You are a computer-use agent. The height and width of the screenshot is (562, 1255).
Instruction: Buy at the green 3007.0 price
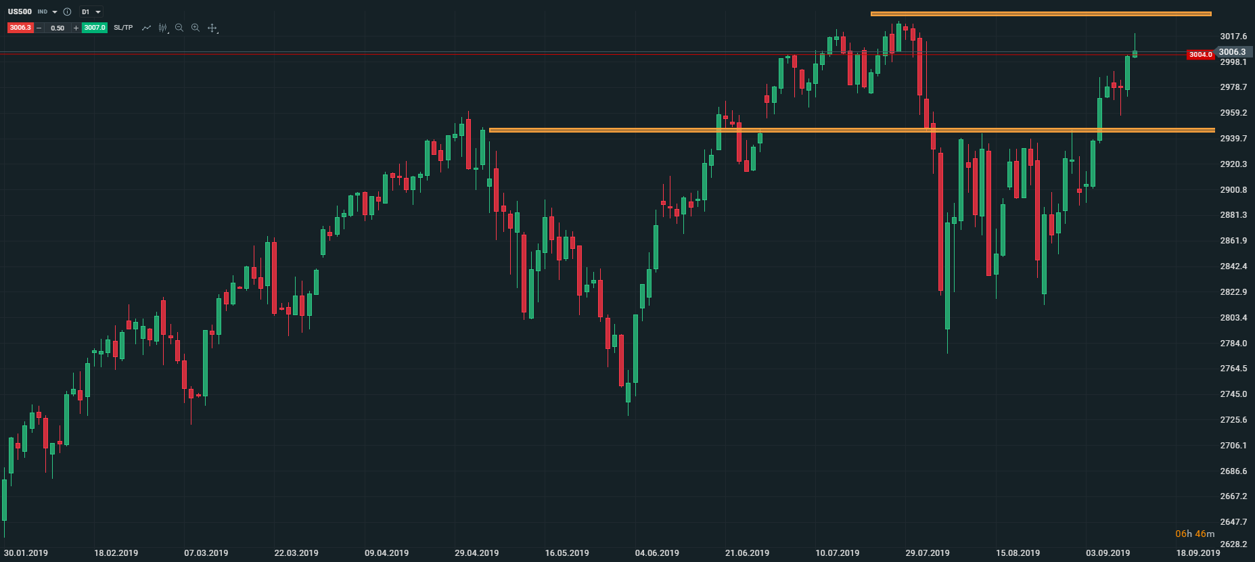click(95, 28)
